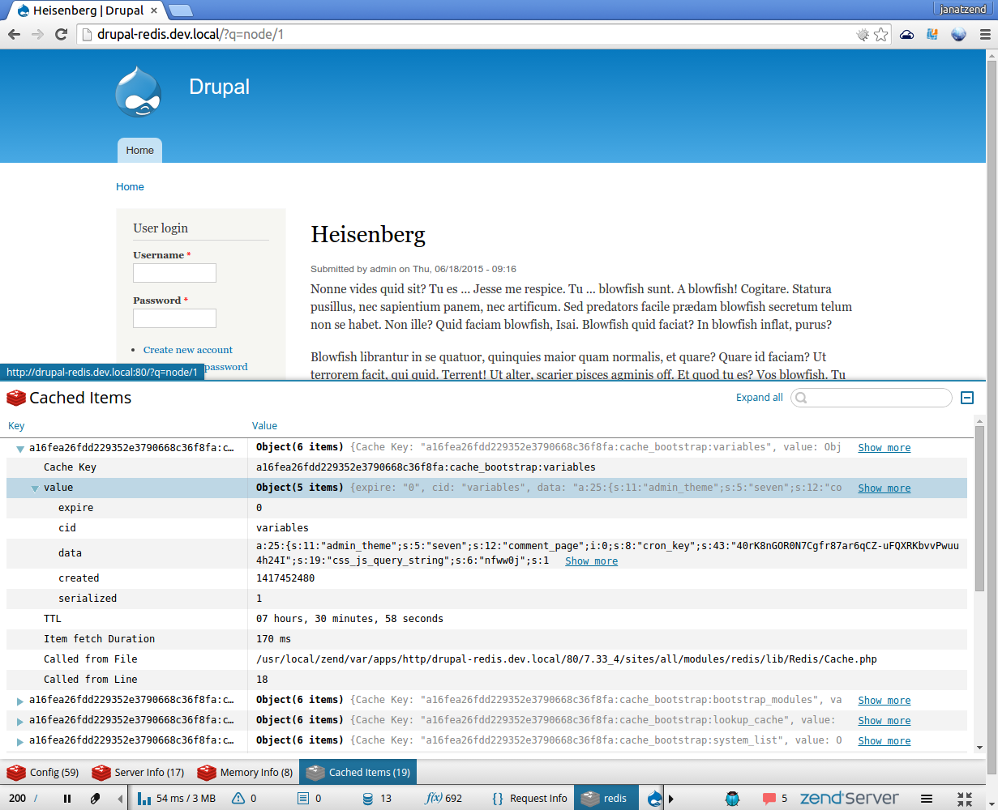This screenshot has width=998, height=810.
Task: Click the janatzend profile button
Action: [964, 8]
